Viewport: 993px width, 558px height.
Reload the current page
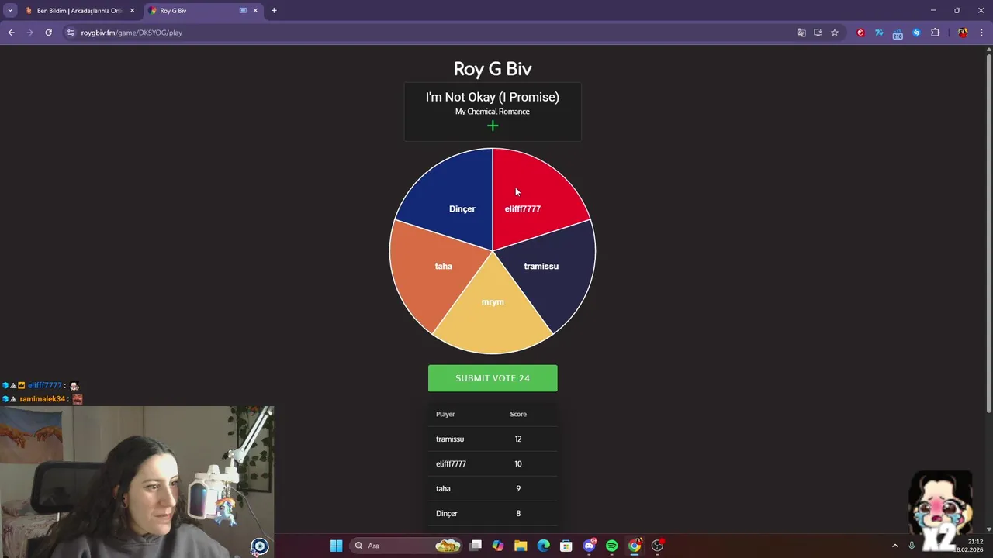coord(48,33)
